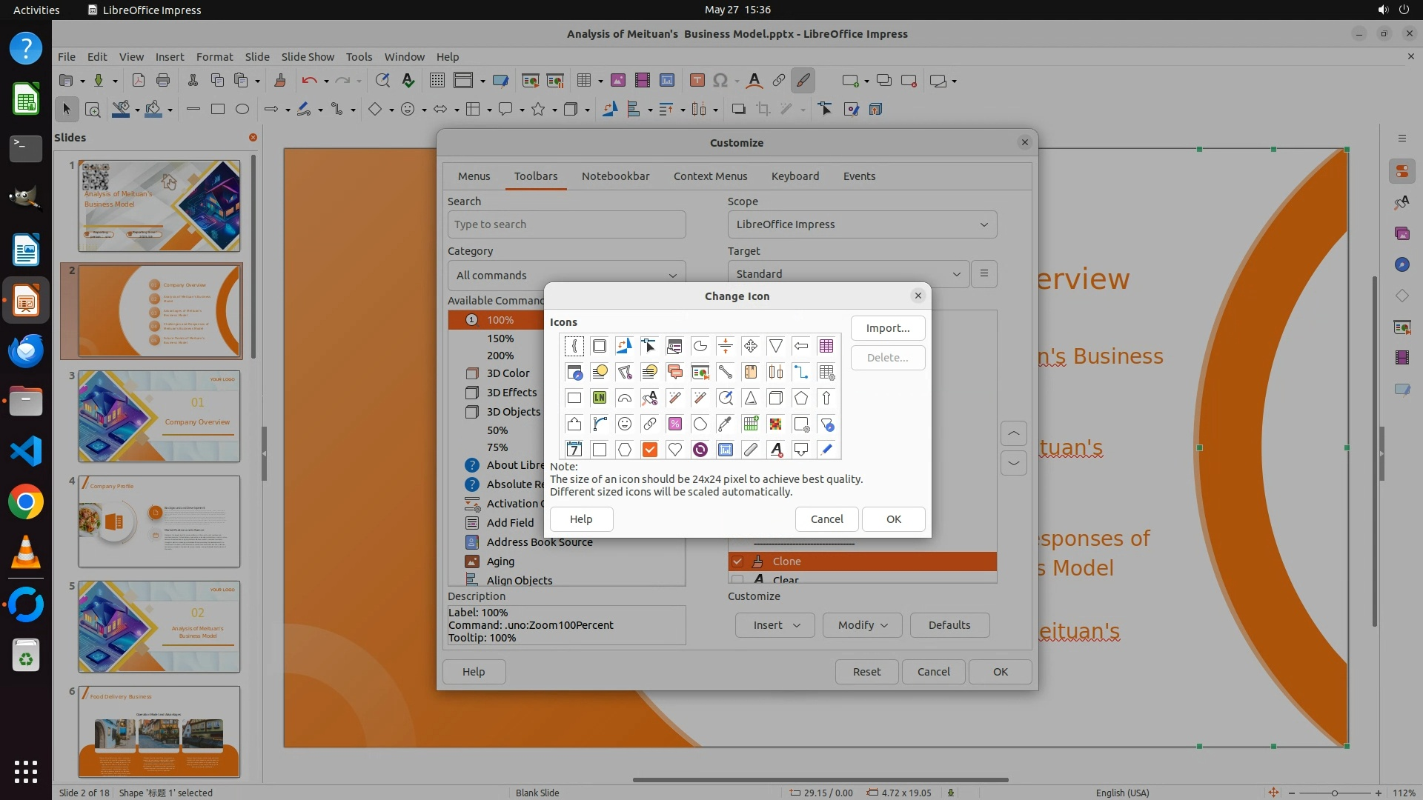Viewport: 1423px width, 800px height.
Task: Select the heart shape icon
Action: click(675, 450)
